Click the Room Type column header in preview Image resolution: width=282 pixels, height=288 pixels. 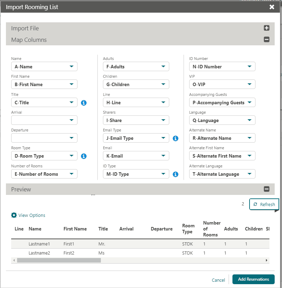pos(188,229)
